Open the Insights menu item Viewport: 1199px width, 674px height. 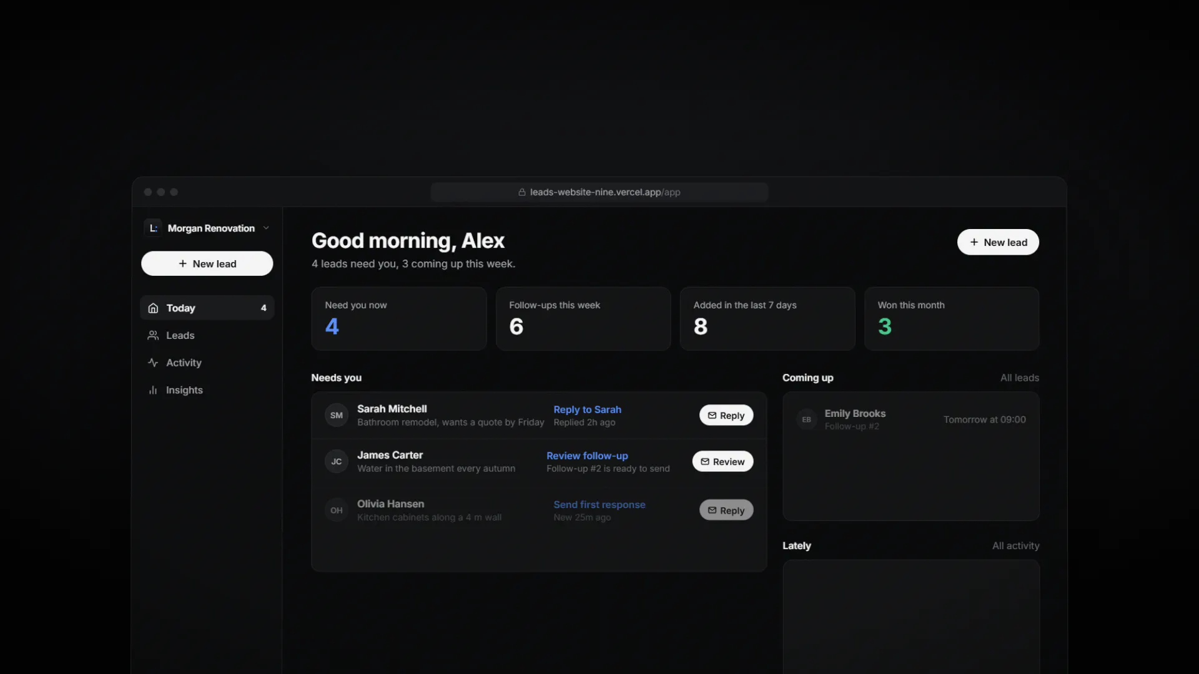pyautogui.click(x=207, y=390)
